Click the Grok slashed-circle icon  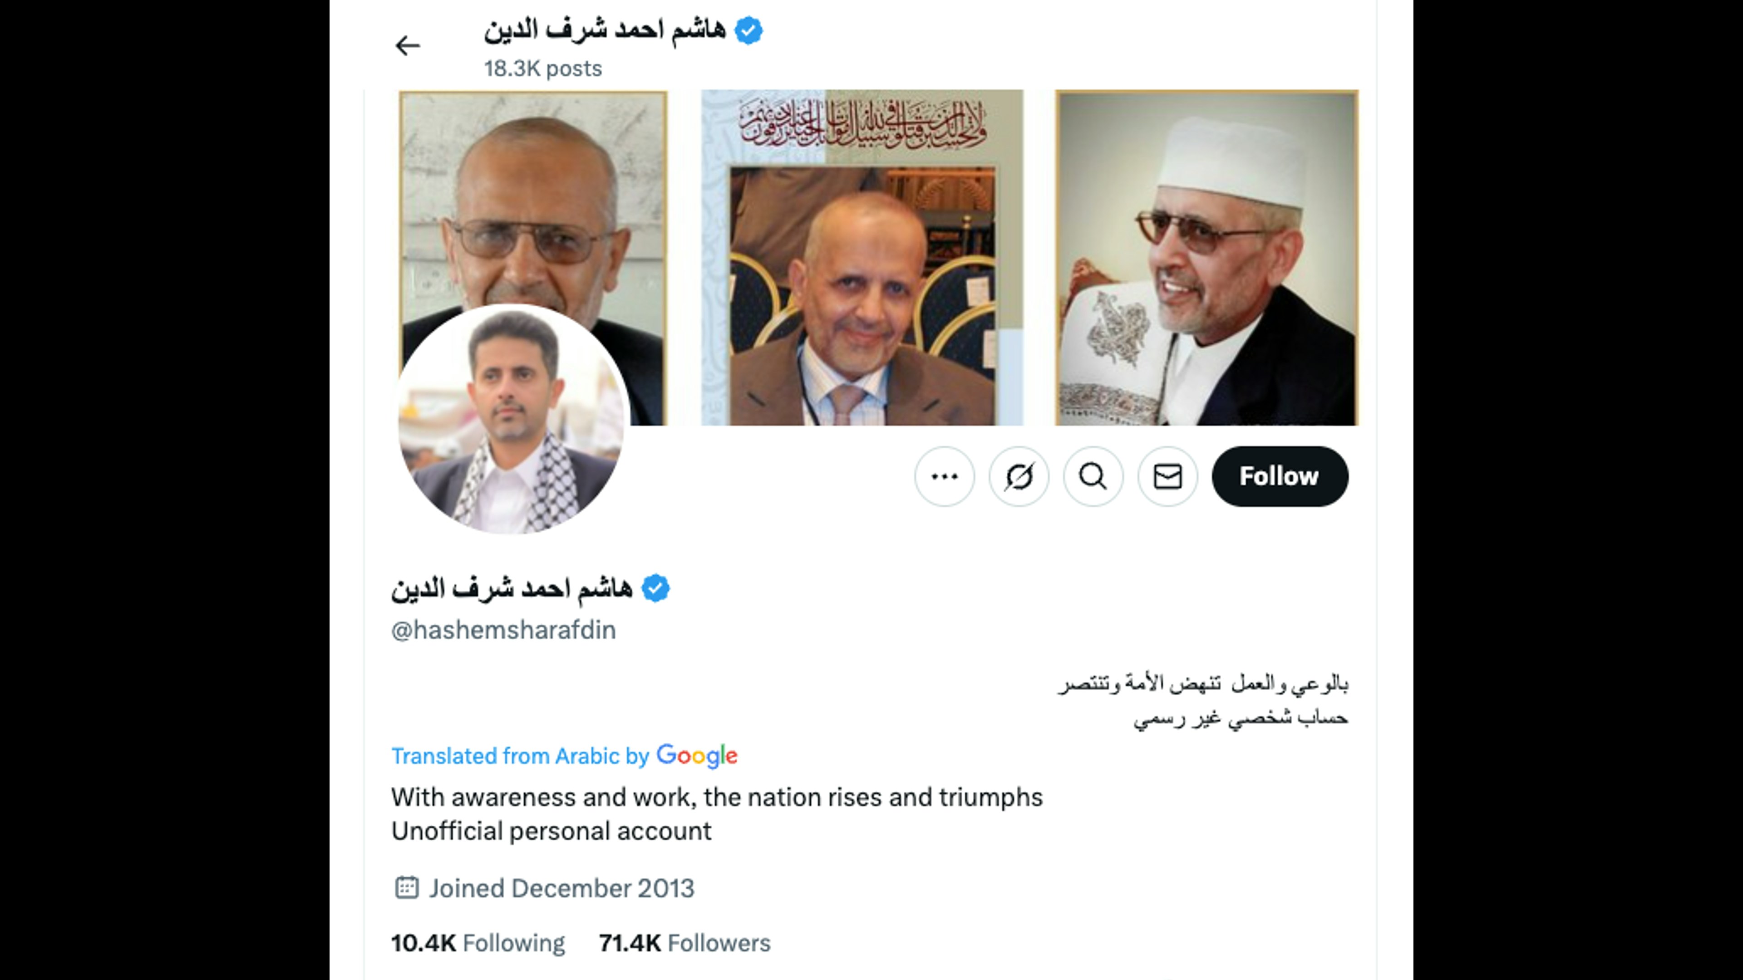tap(1019, 476)
